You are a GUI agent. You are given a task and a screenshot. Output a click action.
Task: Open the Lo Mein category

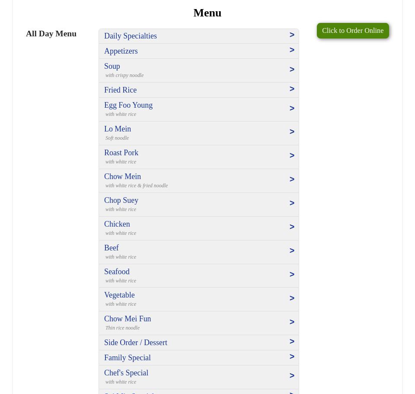click(x=199, y=133)
